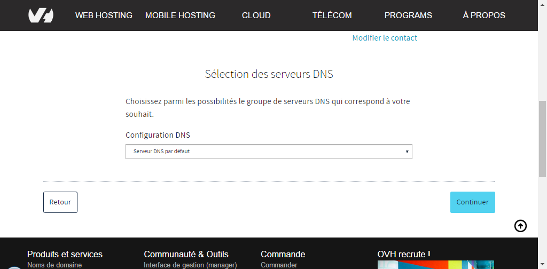Open the TÉLÉCOM menu
This screenshot has height=269, width=547.
click(x=332, y=15)
